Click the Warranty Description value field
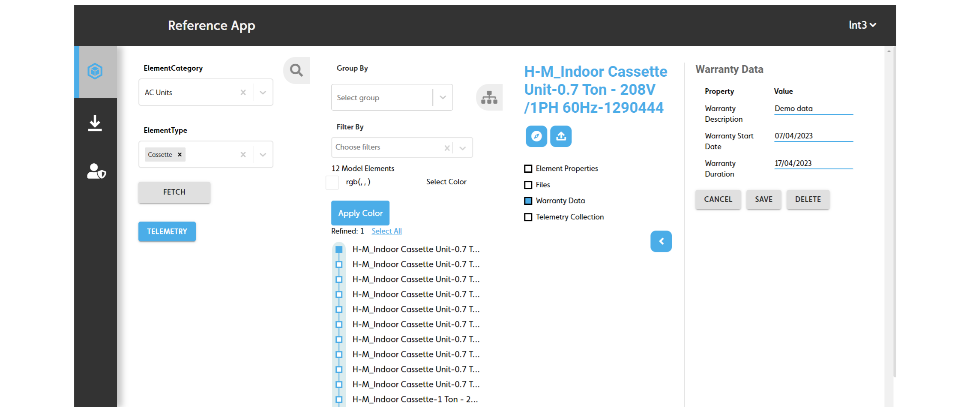 point(813,109)
